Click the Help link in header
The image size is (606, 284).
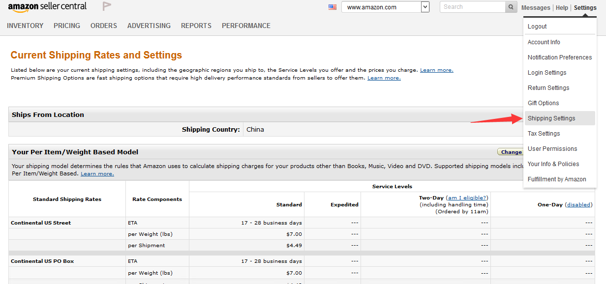[x=562, y=8]
